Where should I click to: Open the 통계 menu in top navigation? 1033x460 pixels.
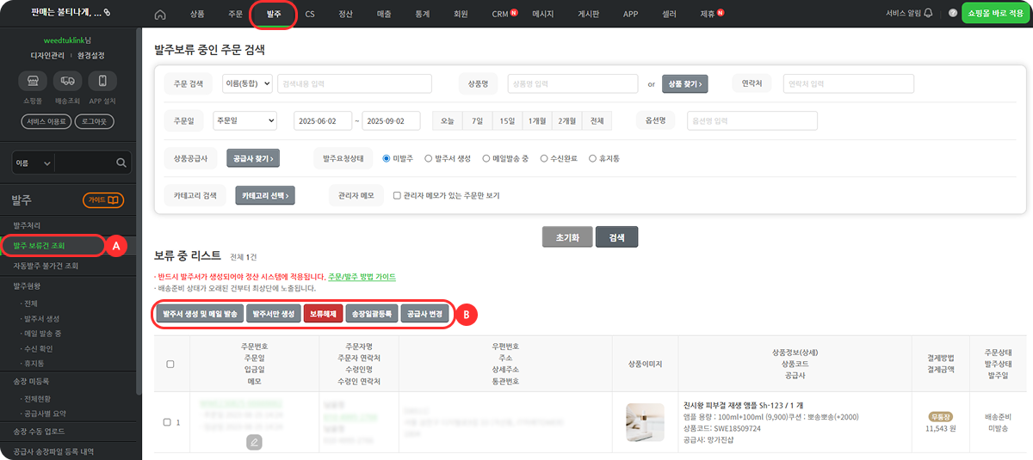(423, 15)
